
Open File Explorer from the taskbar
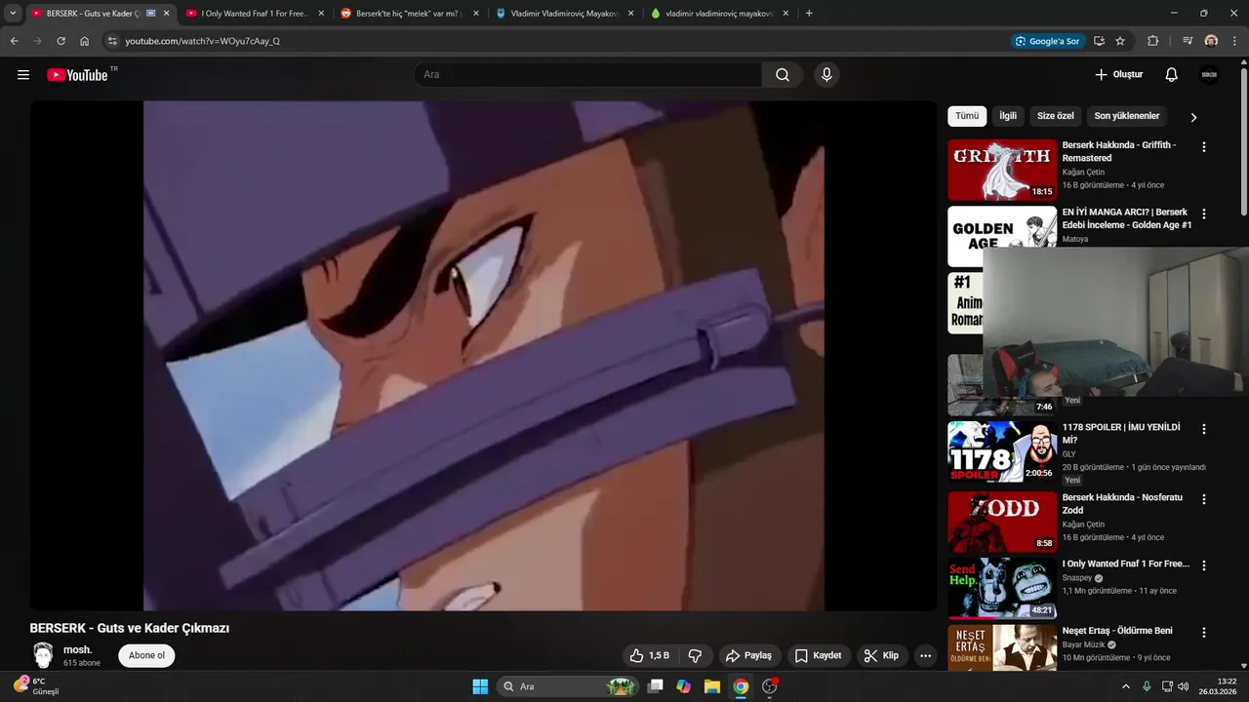pos(711,686)
